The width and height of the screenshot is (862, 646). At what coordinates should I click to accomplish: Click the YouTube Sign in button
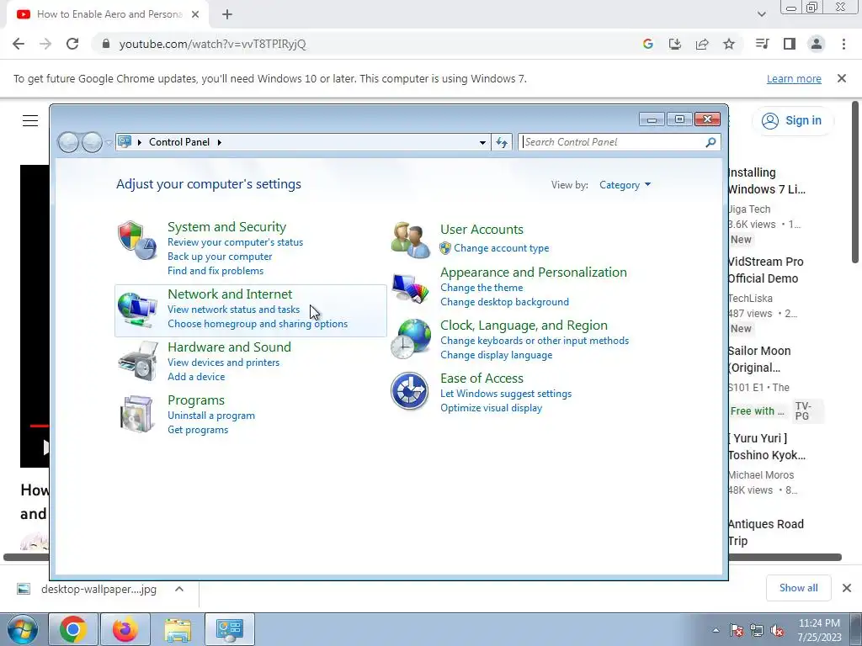click(791, 121)
